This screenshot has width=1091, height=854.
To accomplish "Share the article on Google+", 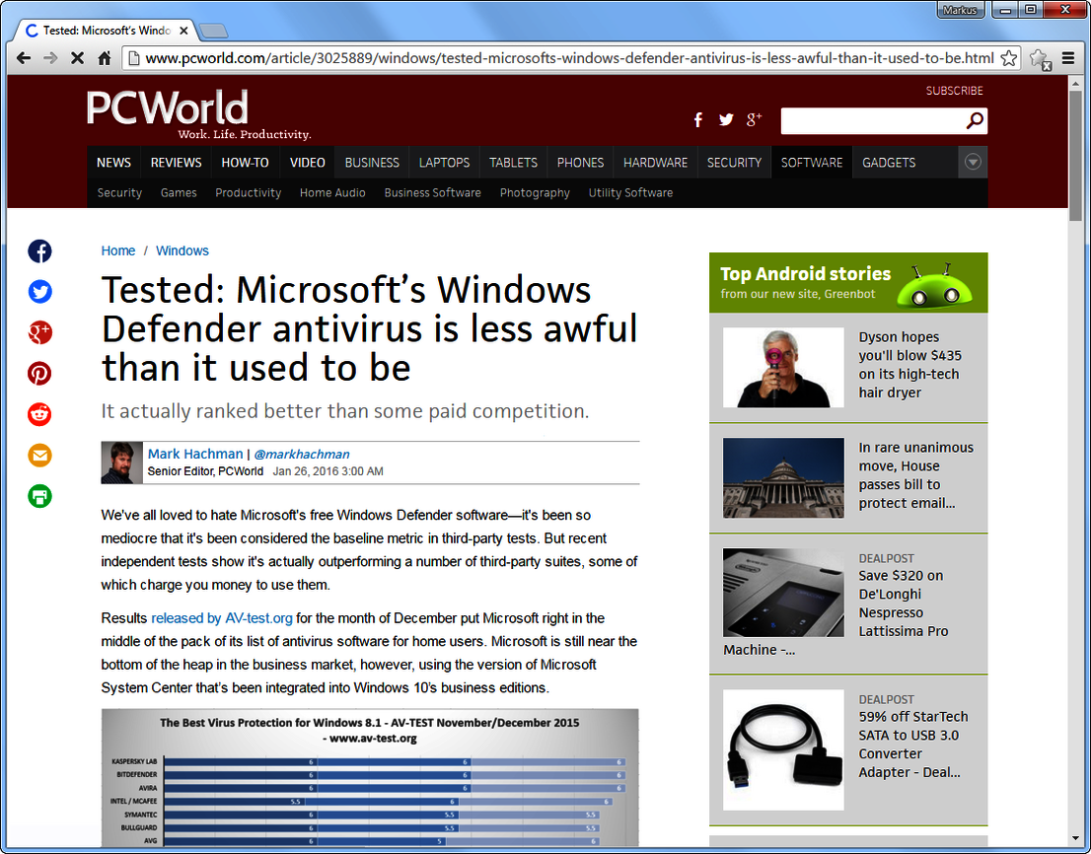I will coord(39,332).
